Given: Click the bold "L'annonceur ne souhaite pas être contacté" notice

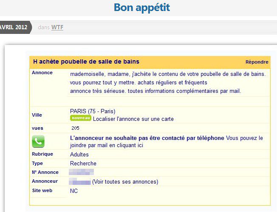Looking at the screenshot, I should [x=147, y=138].
